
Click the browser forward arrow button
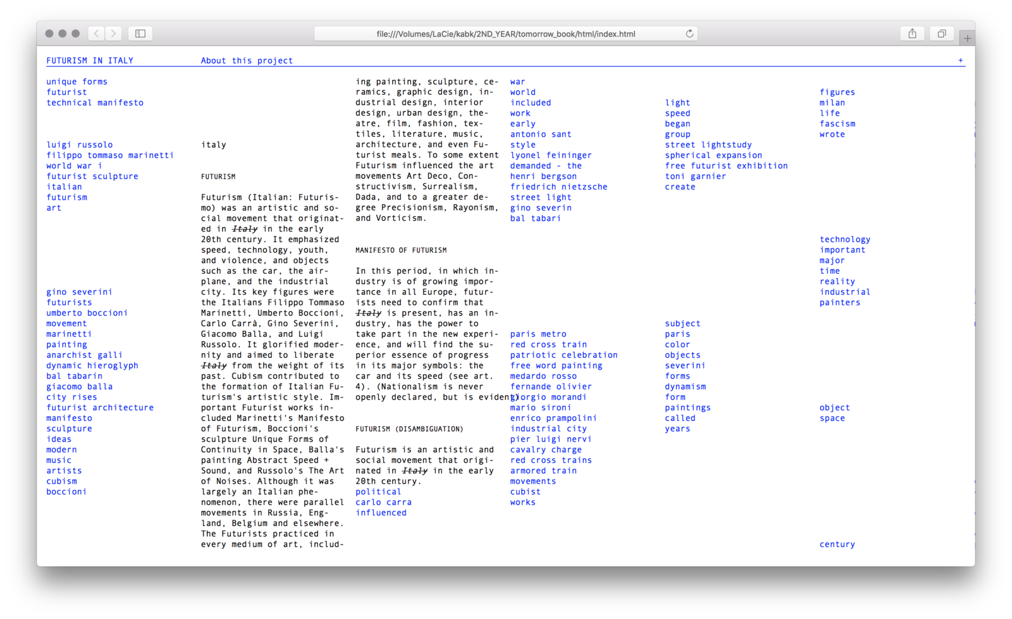113,34
